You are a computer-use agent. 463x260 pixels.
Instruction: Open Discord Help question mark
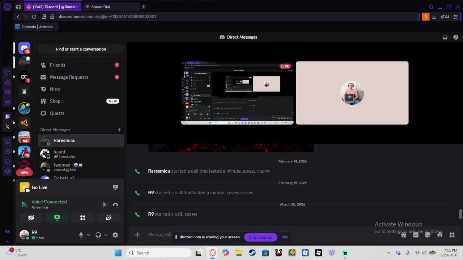(456, 37)
